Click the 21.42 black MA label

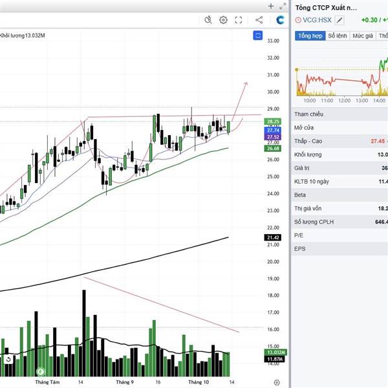pos(273,237)
